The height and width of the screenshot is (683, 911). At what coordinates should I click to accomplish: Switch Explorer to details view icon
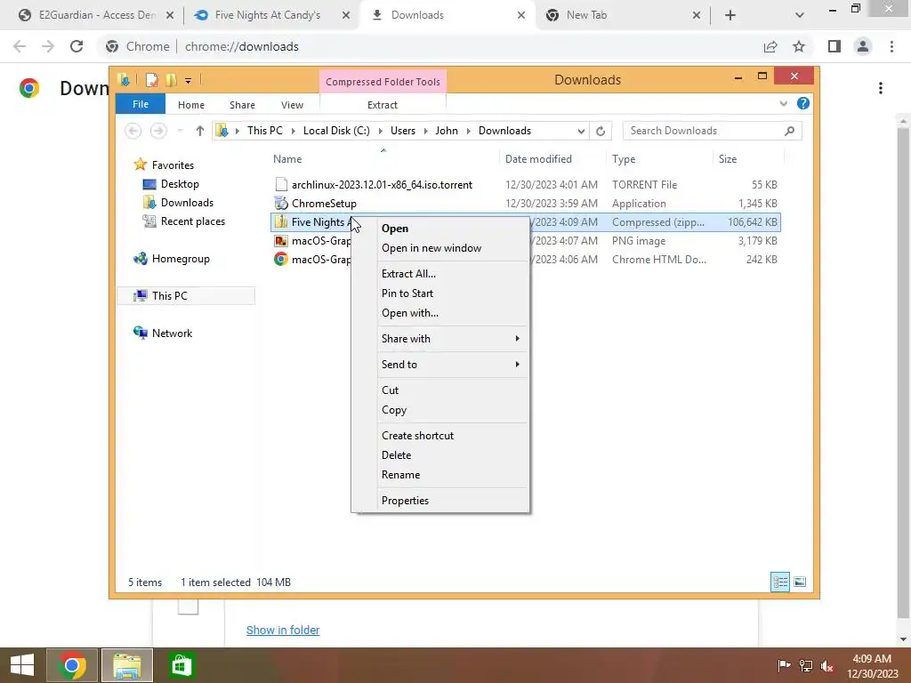779,582
